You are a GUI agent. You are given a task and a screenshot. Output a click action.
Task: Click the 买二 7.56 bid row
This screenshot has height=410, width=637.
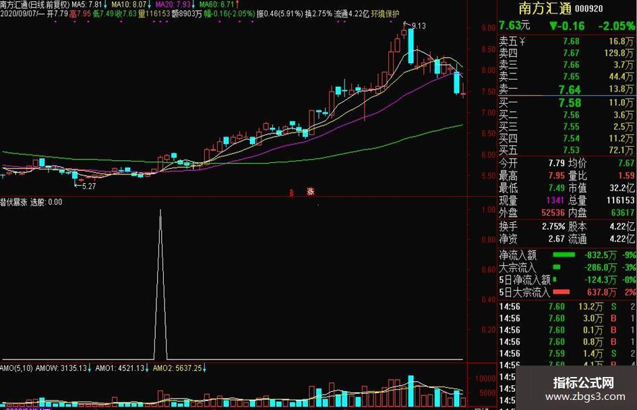pyautogui.click(x=566, y=115)
